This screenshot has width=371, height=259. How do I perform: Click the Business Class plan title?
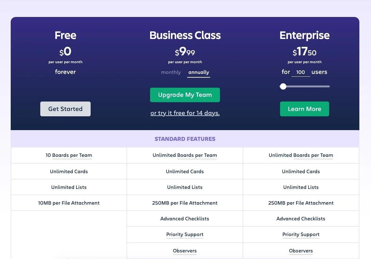point(185,36)
